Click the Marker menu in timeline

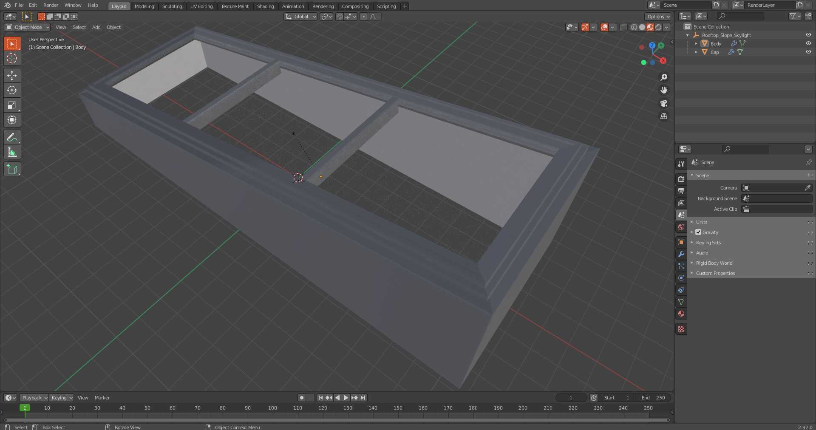point(102,398)
